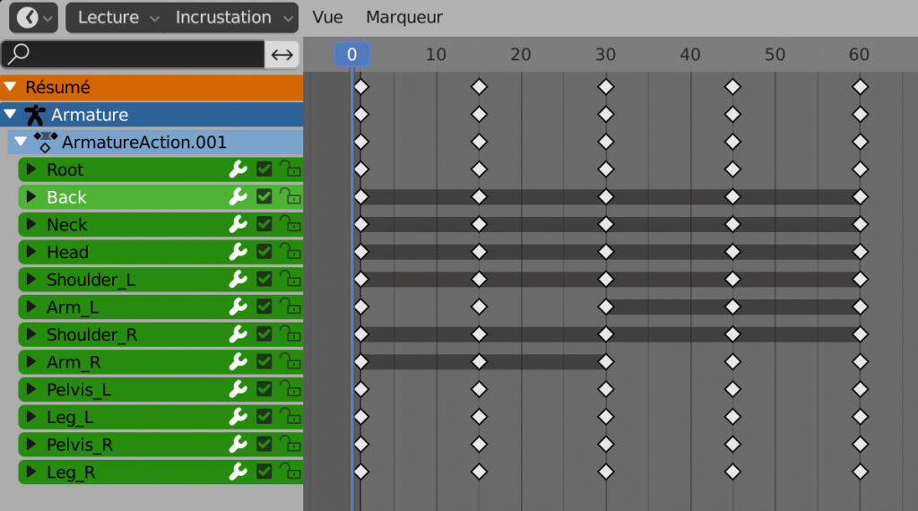Click the swap arrows filter button
918x511 pixels.
[x=282, y=55]
